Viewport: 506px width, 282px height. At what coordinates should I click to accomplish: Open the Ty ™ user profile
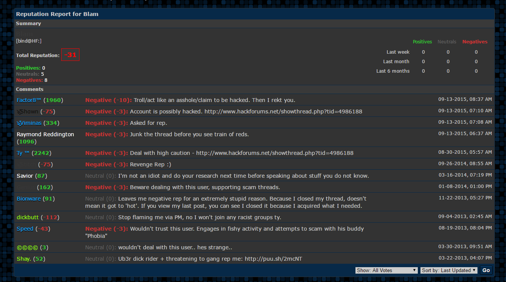pyautogui.click(x=23, y=153)
